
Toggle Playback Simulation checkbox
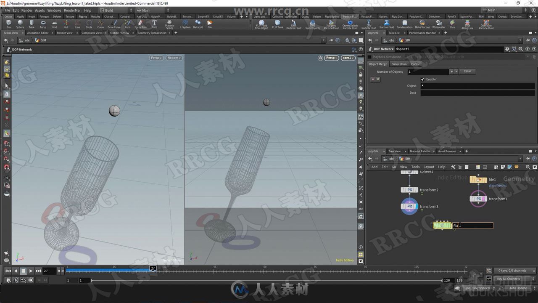point(370,57)
